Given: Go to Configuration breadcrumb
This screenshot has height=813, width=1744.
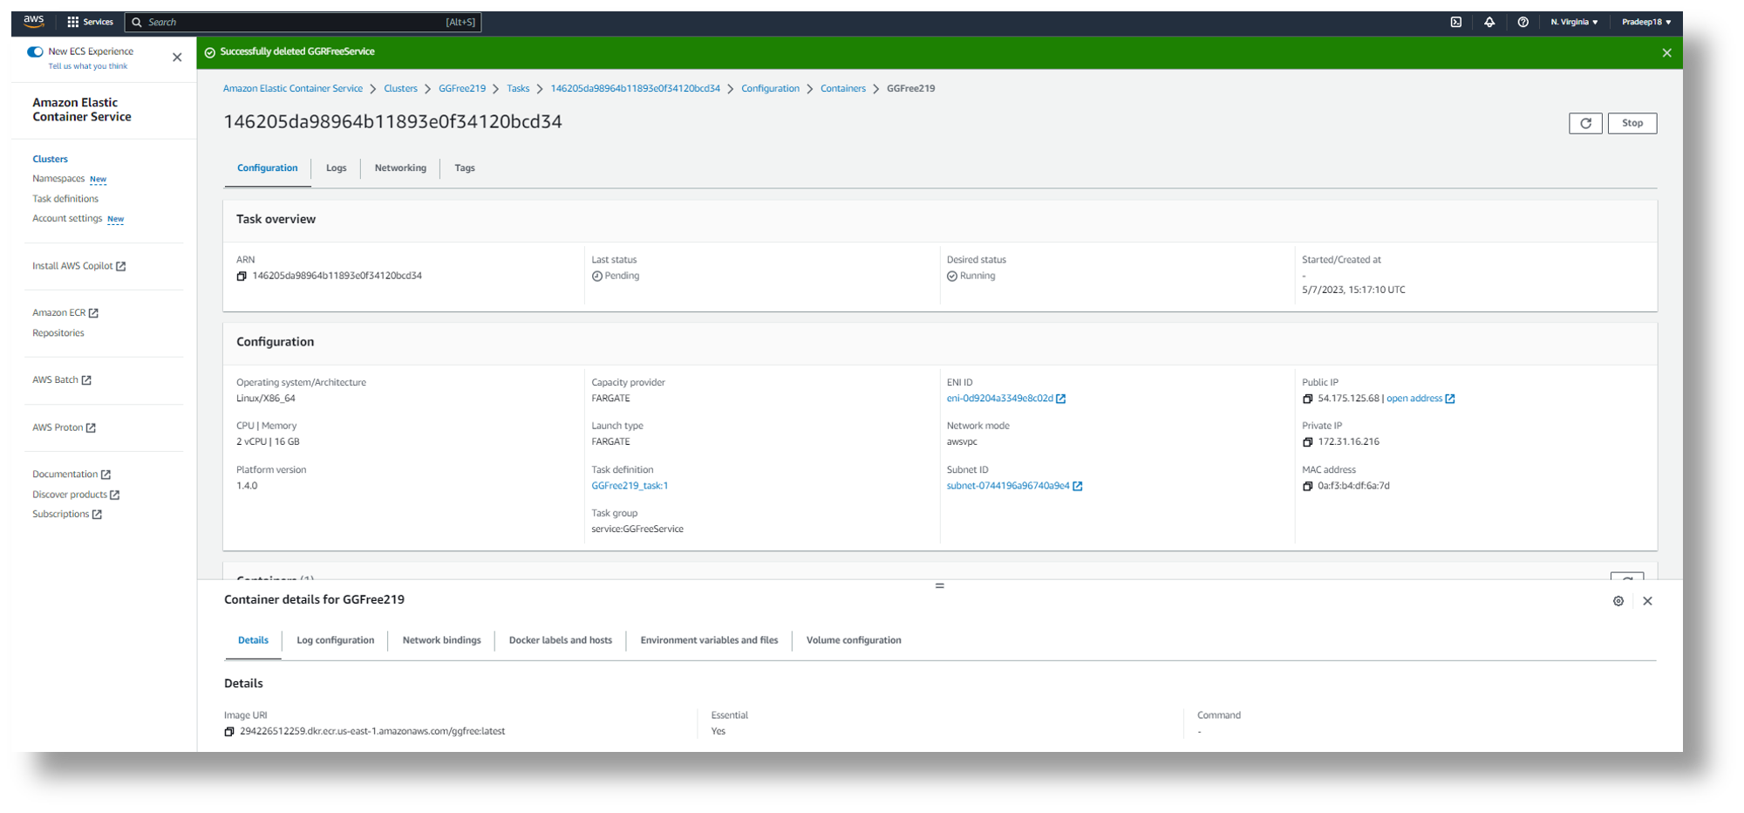Looking at the screenshot, I should pos(770,89).
